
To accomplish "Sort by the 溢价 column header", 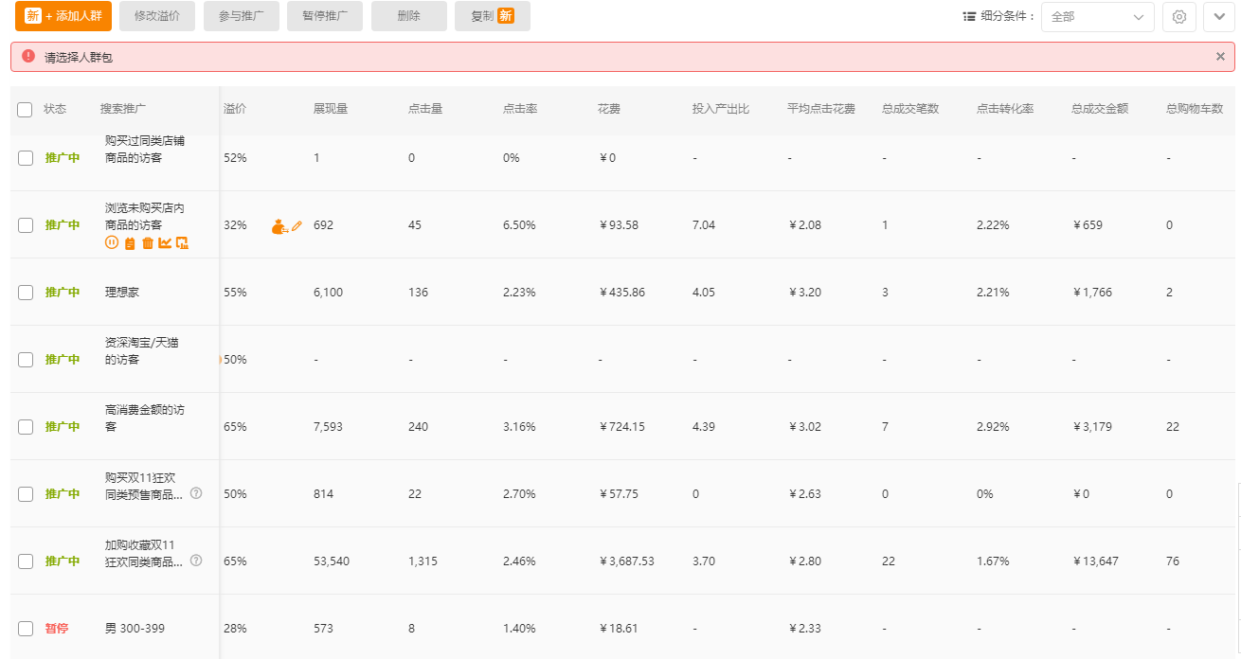I will tap(235, 109).
